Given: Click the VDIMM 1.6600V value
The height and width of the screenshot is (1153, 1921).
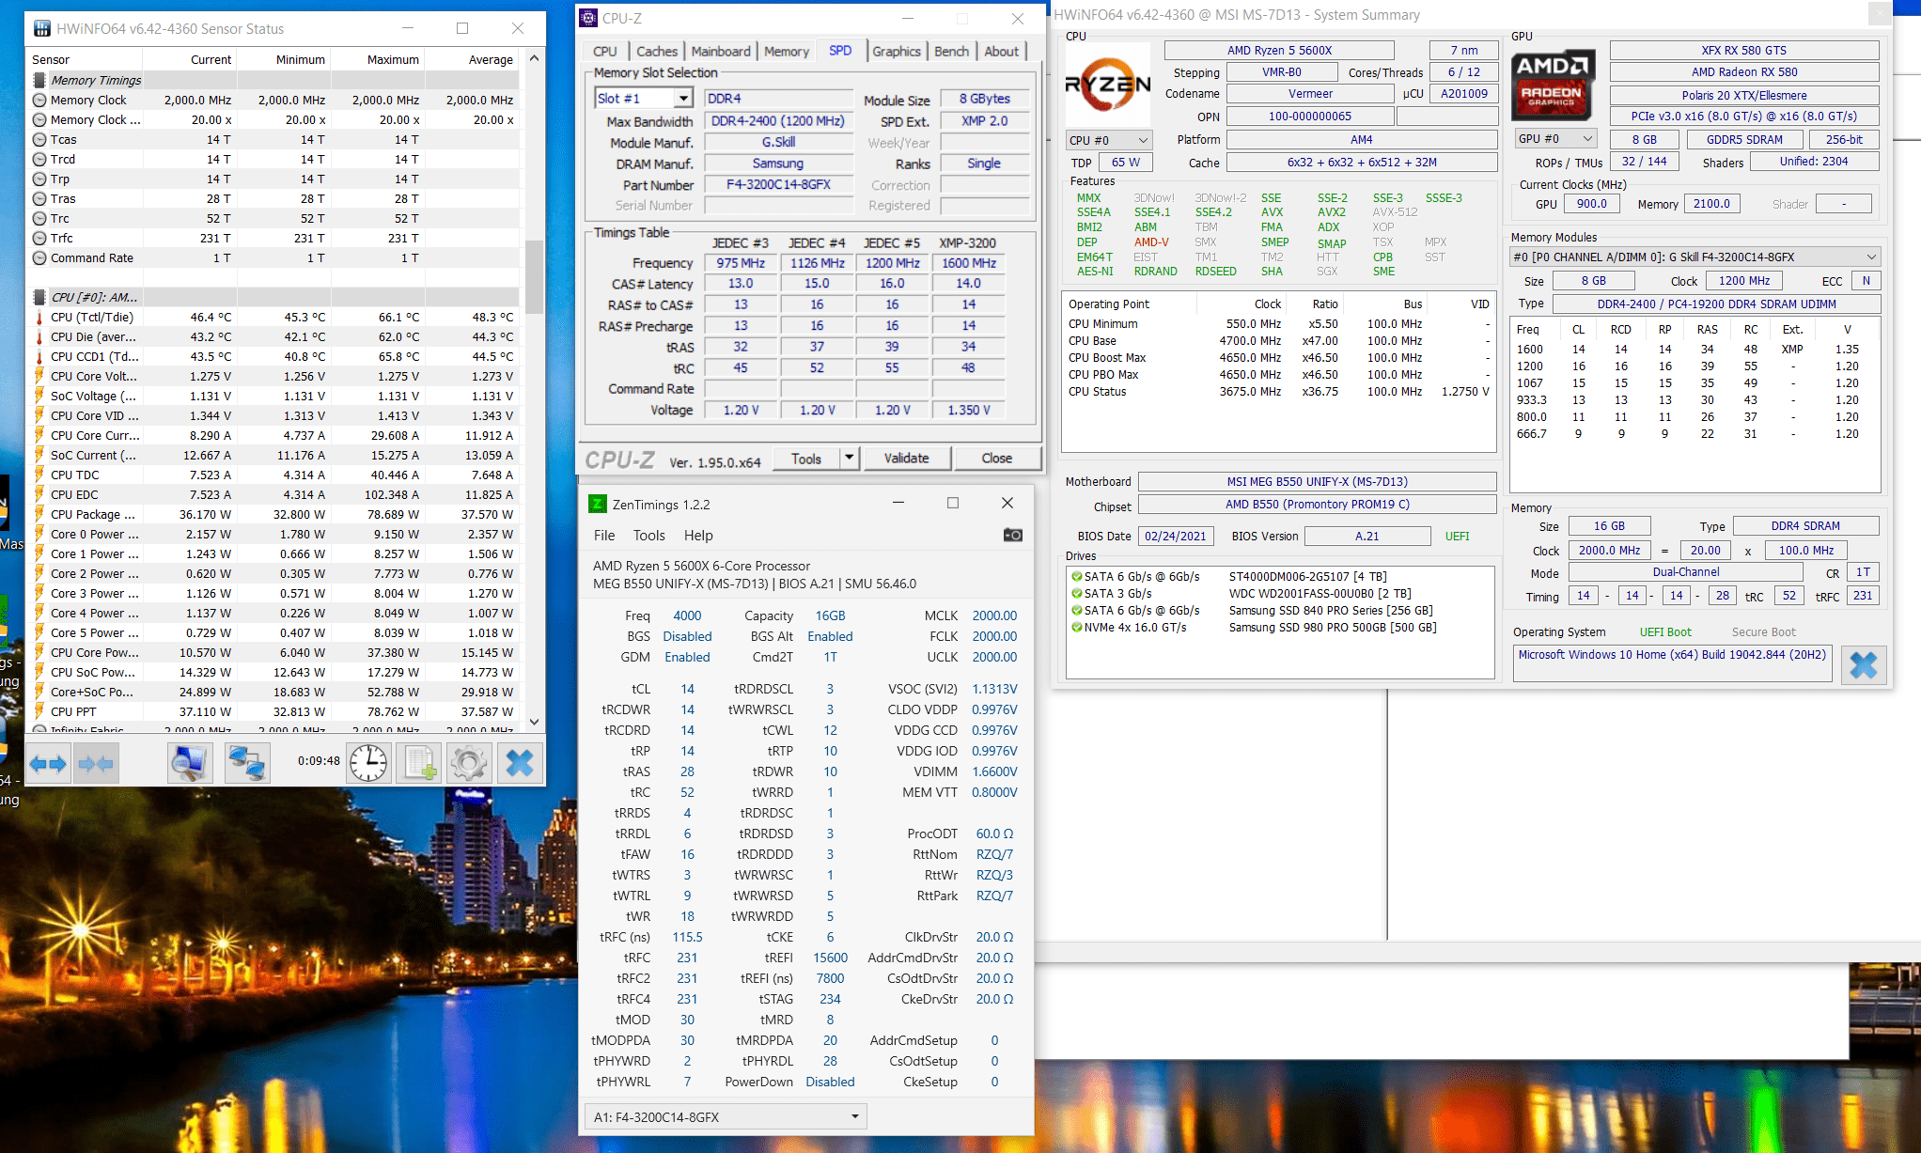Looking at the screenshot, I should coord(994,771).
